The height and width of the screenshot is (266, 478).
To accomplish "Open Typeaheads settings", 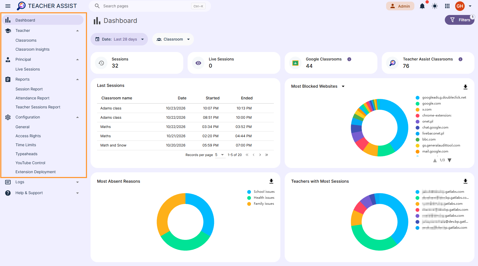I will pos(26,154).
